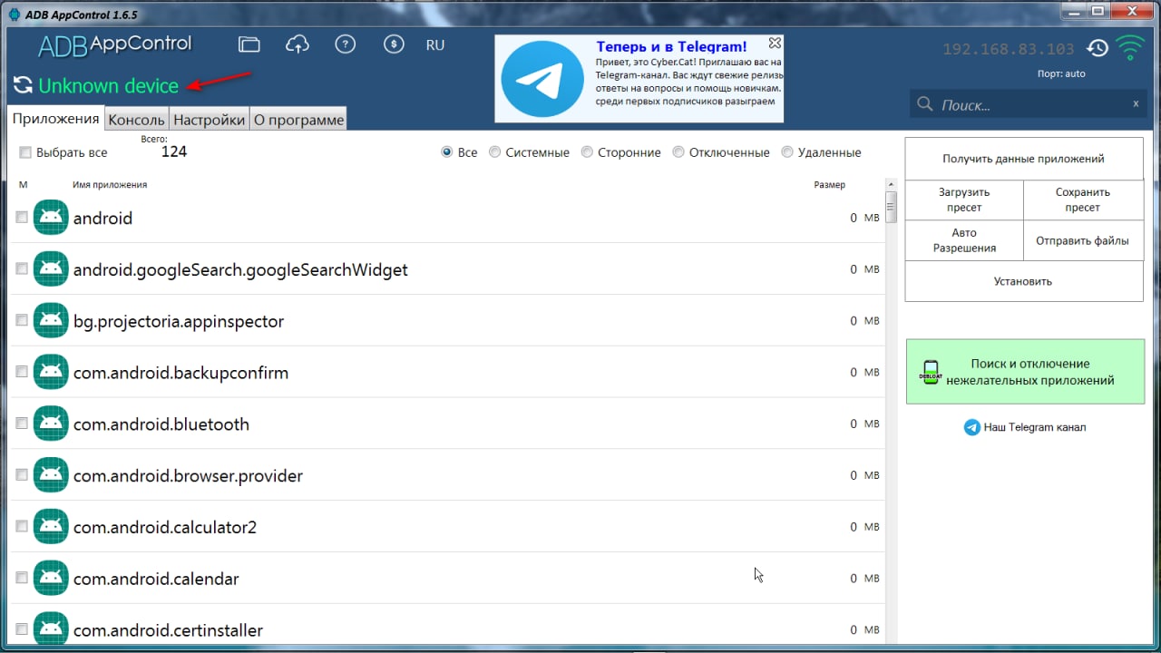Tick checkbox for com.android.backupconfirm

click(22, 373)
